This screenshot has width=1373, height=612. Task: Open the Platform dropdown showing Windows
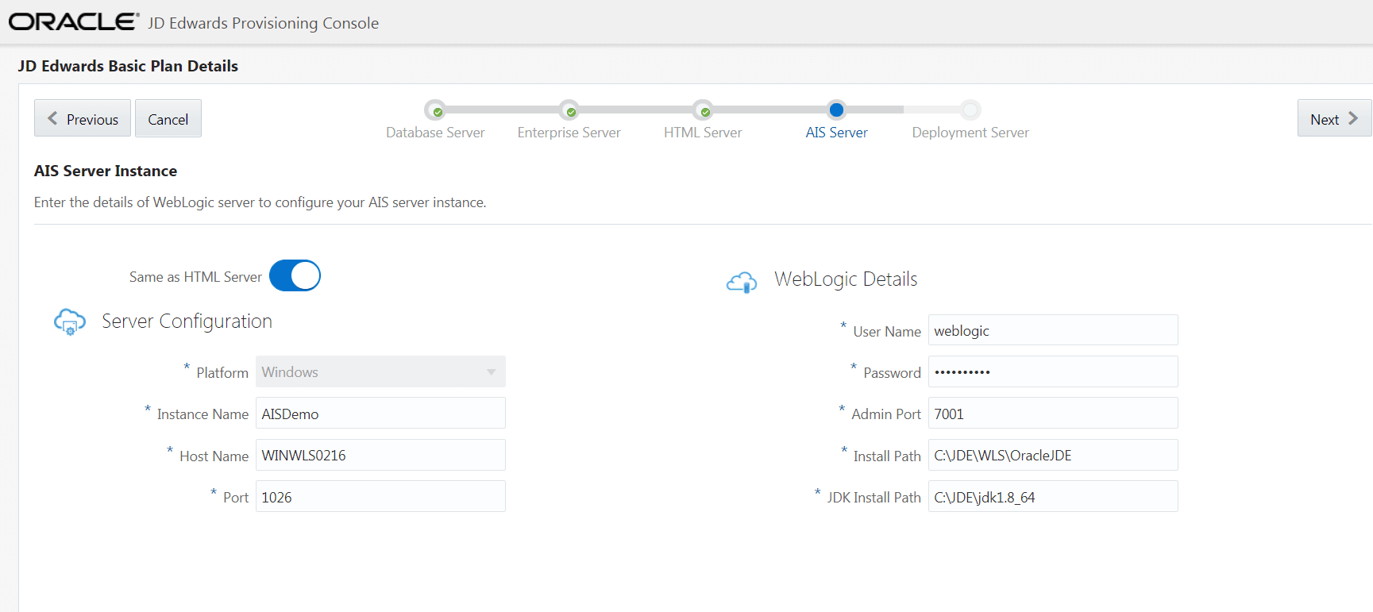[380, 371]
